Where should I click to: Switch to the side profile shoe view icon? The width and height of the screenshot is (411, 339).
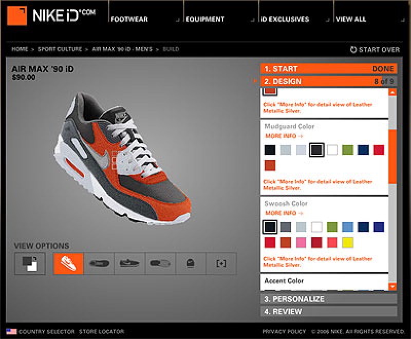click(129, 263)
